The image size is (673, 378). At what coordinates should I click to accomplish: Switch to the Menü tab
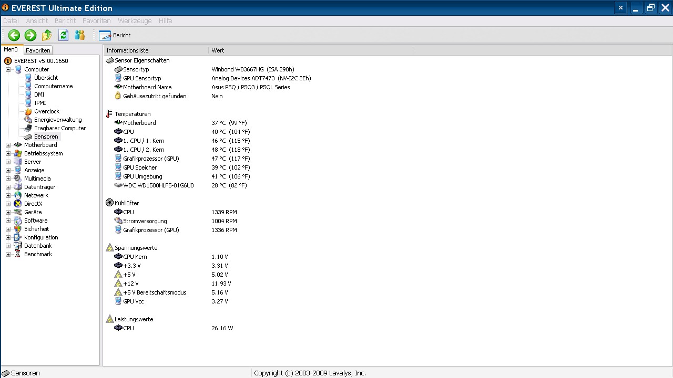(x=11, y=50)
